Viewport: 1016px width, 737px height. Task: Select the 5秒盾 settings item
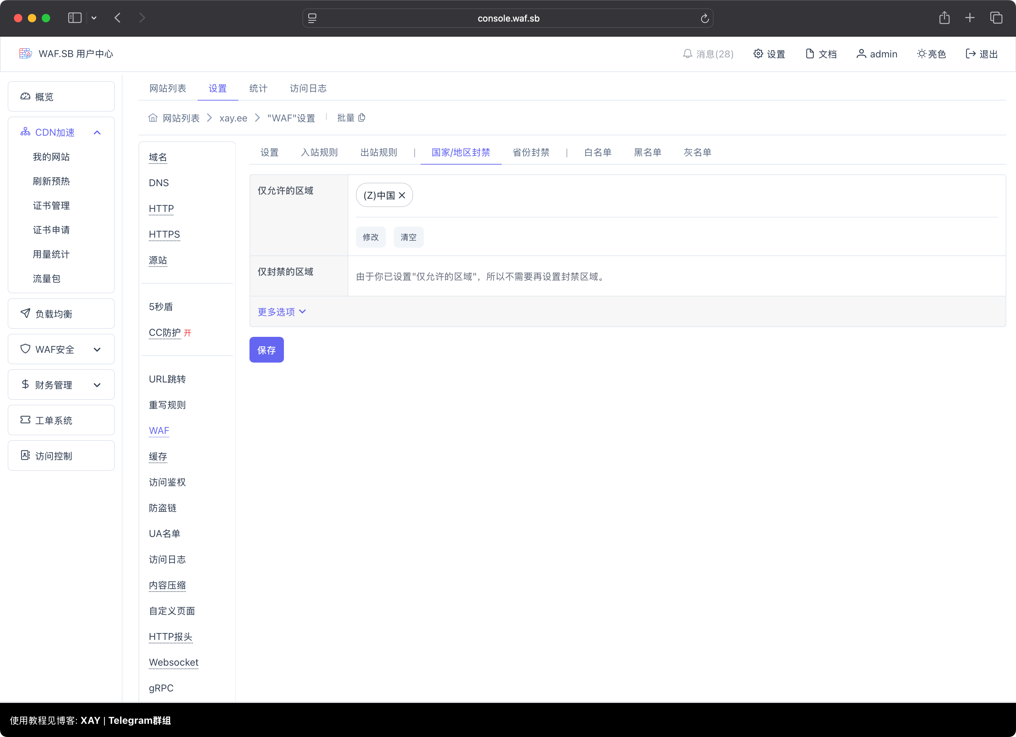161,307
